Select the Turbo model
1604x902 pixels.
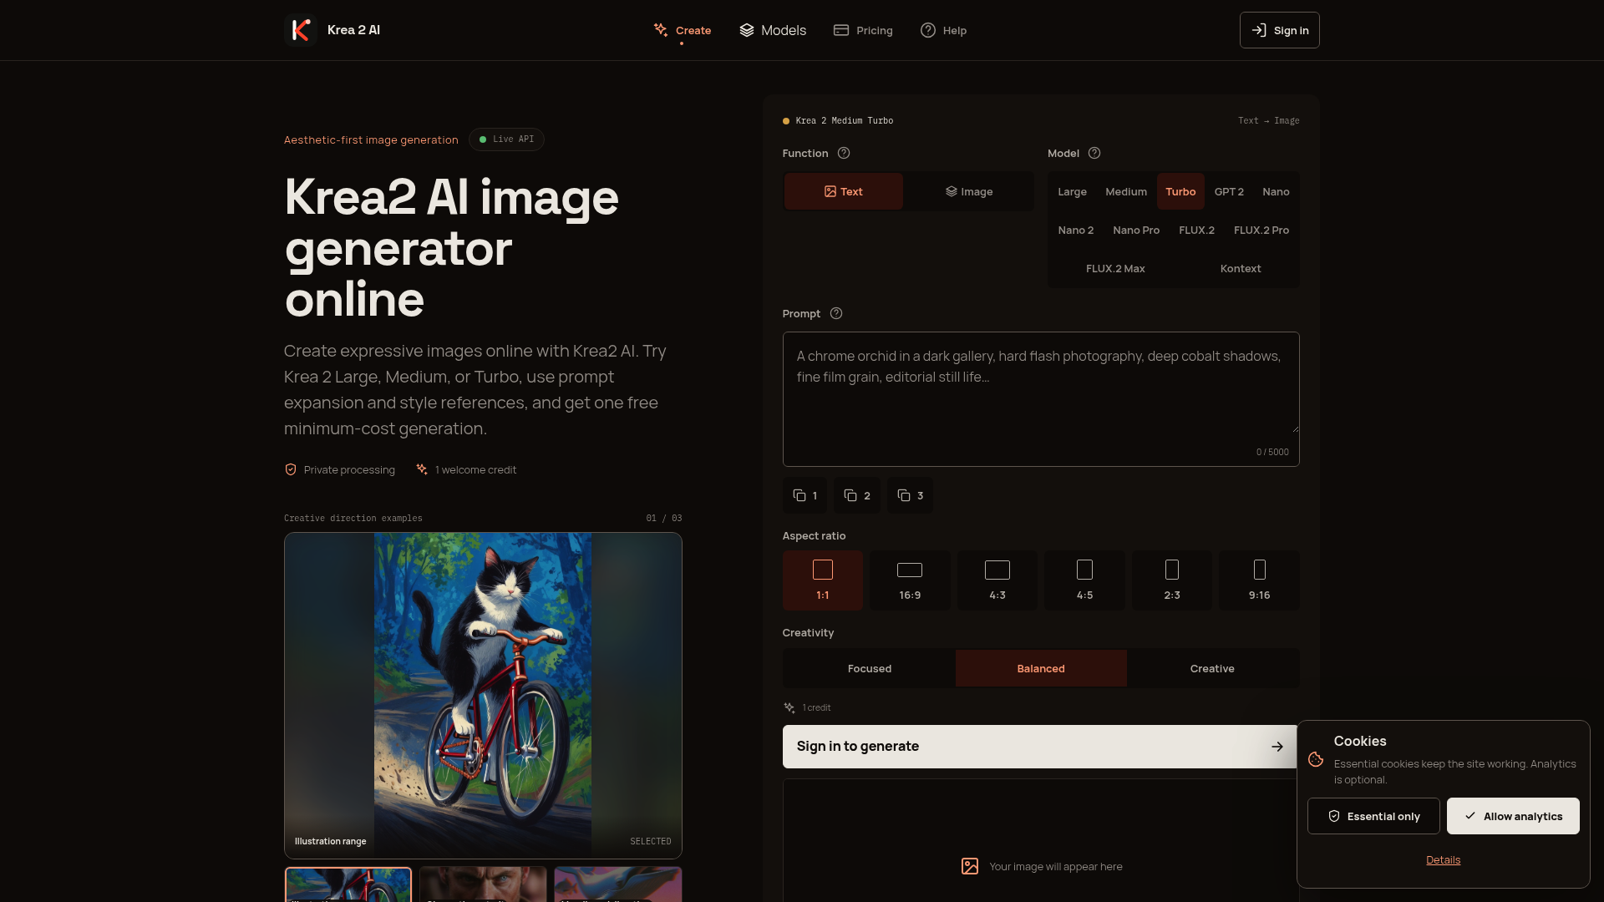1180,191
